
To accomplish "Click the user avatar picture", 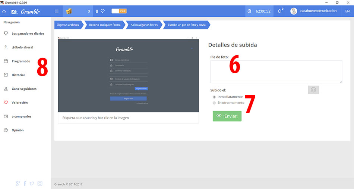I will (294, 11).
